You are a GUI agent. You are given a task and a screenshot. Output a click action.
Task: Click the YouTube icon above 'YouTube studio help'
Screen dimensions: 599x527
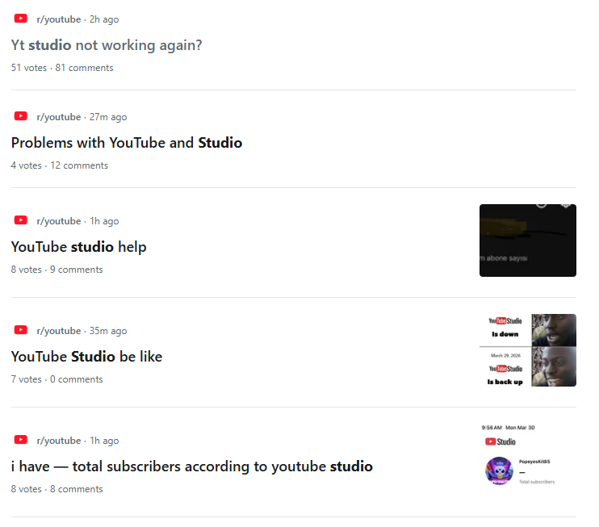tap(21, 220)
